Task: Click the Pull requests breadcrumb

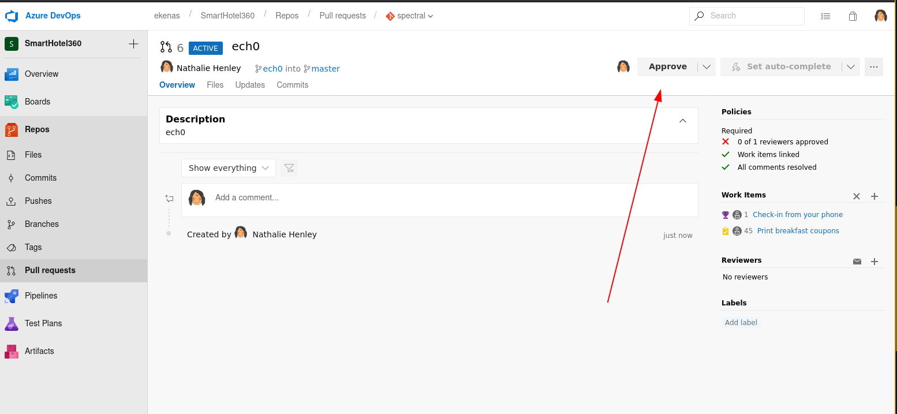Action: (x=343, y=16)
